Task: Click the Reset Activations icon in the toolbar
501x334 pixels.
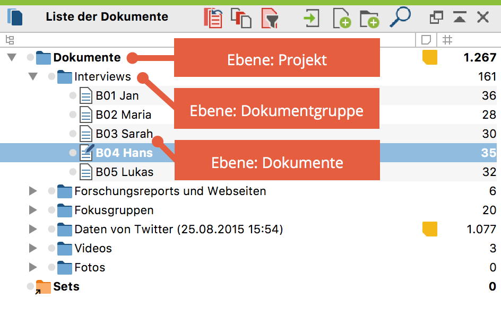Action: [213, 18]
